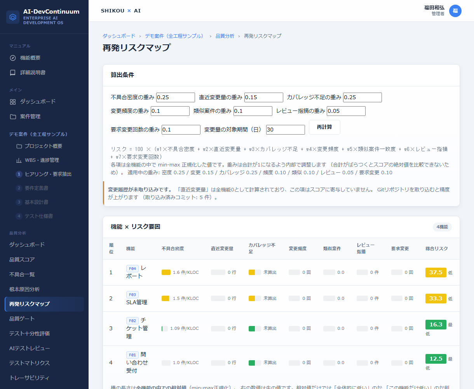Click 不具合密度 bar in レポート row
The image size is (474, 389).
pos(166,272)
